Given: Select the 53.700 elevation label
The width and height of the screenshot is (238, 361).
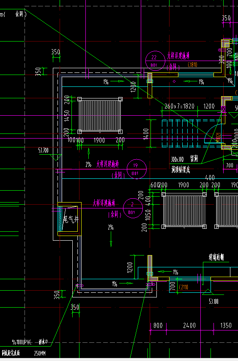Looking at the screenshot, I should click(44, 150).
